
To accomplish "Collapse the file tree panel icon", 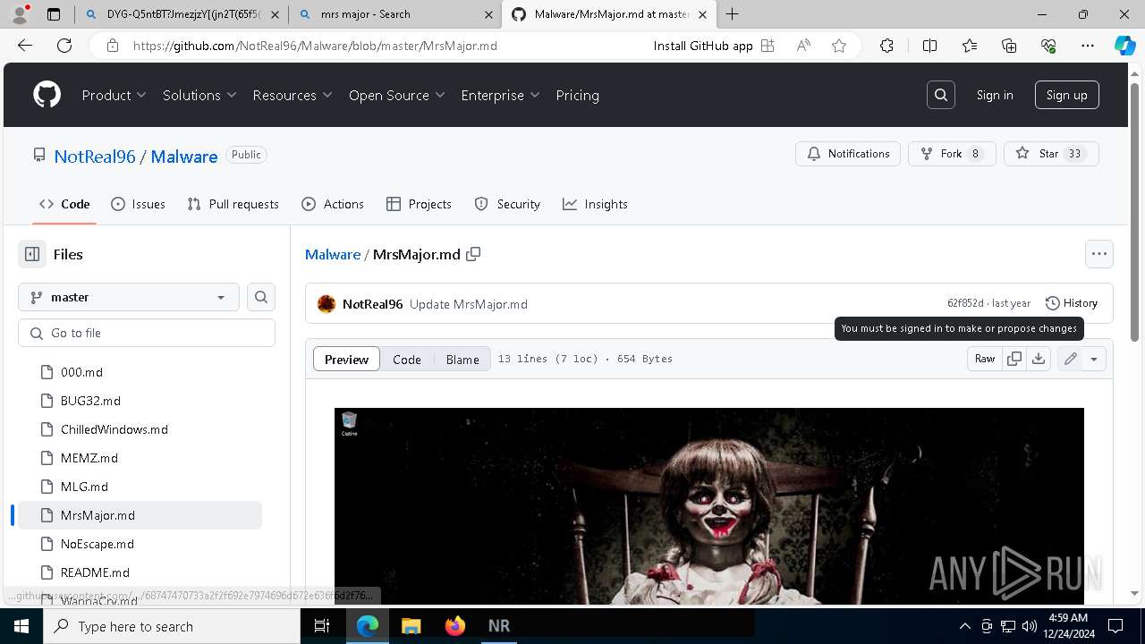I will pyautogui.click(x=32, y=254).
